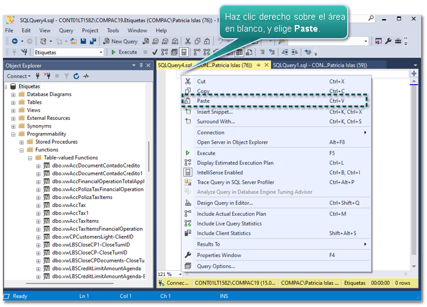Open the Connect dropdown in Object Explorer
The width and height of the screenshot is (427, 307).
tap(18, 76)
